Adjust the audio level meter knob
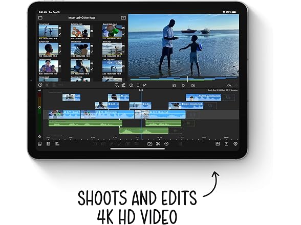The width and height of the screenshot is (301, 225). (x=39, y=107)
